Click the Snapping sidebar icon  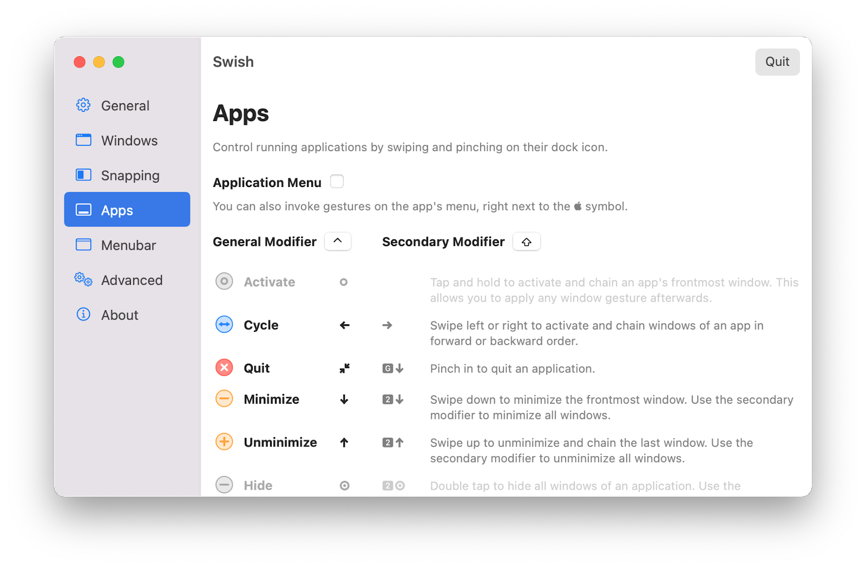(x=83, y=175)
